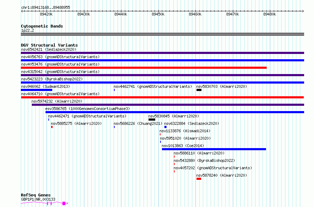Image resolution: width=314 pixels, height=207 pixels.
Task: Open the nsv4462471 gnomAD variant label
Action: (x=87, y=116)
